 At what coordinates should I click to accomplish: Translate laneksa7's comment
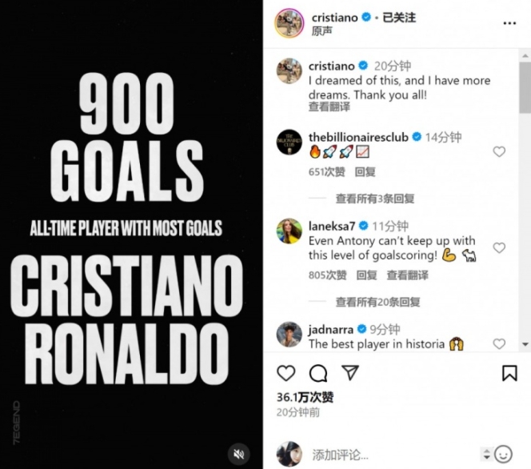pyautogui.click(x=407, y=275)
